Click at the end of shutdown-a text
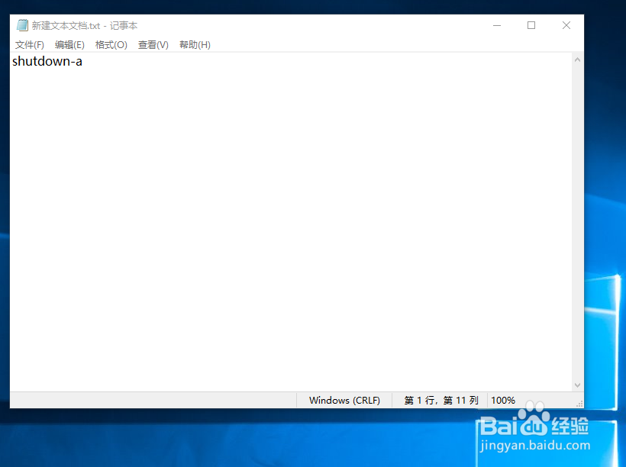This screenshot has width=626, height=467. tap(83, 61)
